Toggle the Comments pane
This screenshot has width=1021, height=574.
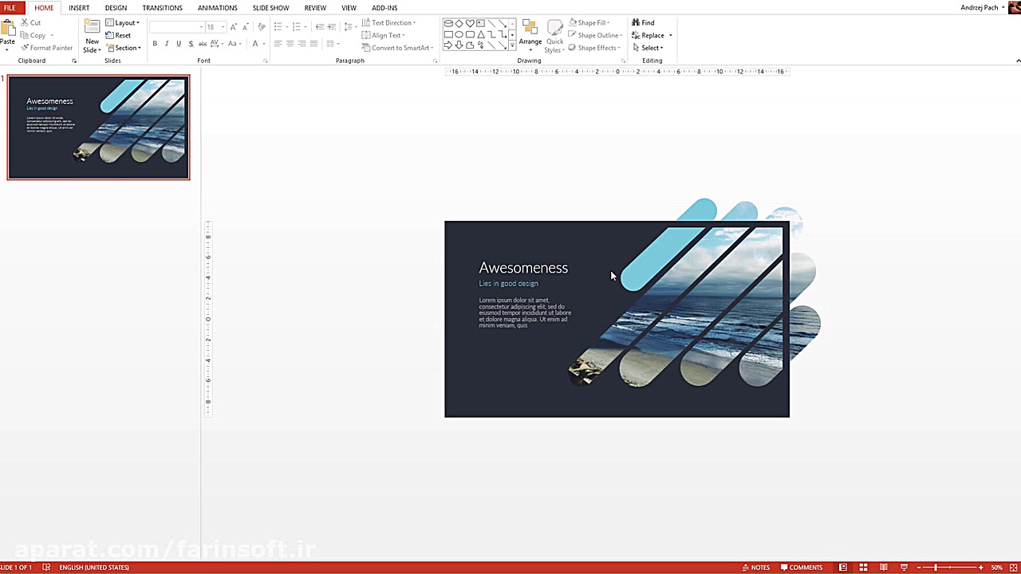802,568
